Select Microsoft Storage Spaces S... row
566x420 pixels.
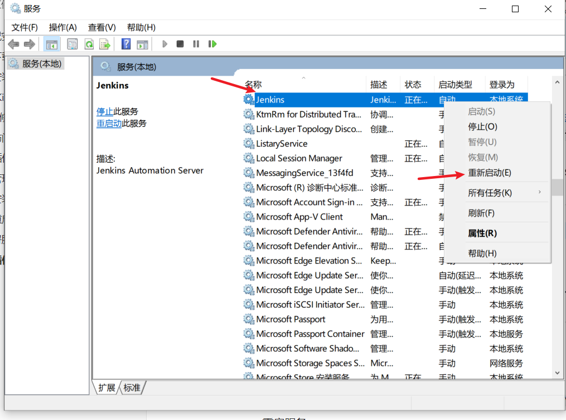coord(385,363)
